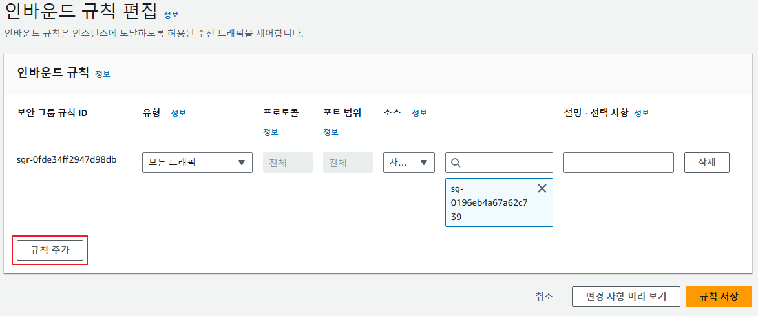Open the 정보 link next to 소스

point(419,113)
